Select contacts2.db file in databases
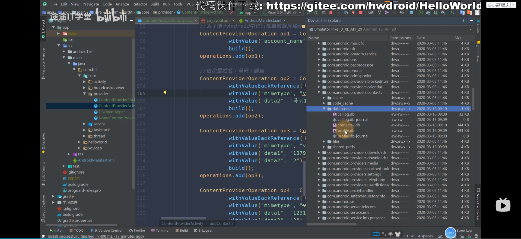Viewport: 521px width, 239px height. click(349, 125)
